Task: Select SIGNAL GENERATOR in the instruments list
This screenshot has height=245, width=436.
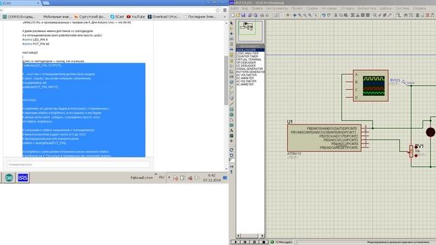Action: pos(249,69)
